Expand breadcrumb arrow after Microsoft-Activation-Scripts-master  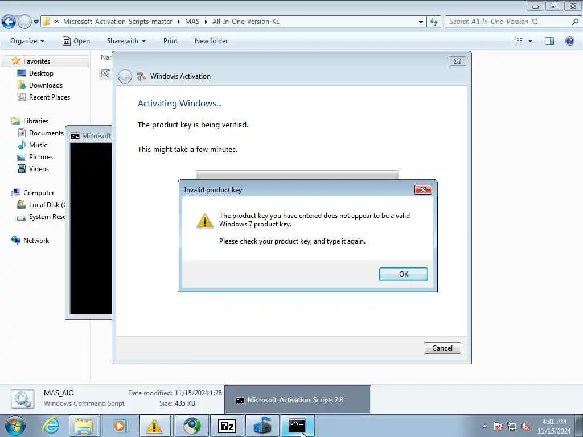click(x=178, y=22)
